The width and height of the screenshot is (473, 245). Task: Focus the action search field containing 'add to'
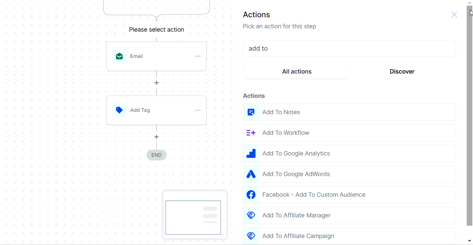coord(349,49)
